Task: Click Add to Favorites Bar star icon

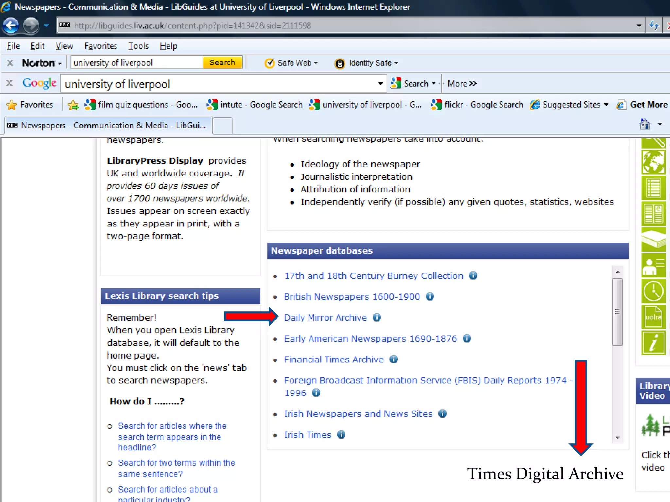Action: 73,105
